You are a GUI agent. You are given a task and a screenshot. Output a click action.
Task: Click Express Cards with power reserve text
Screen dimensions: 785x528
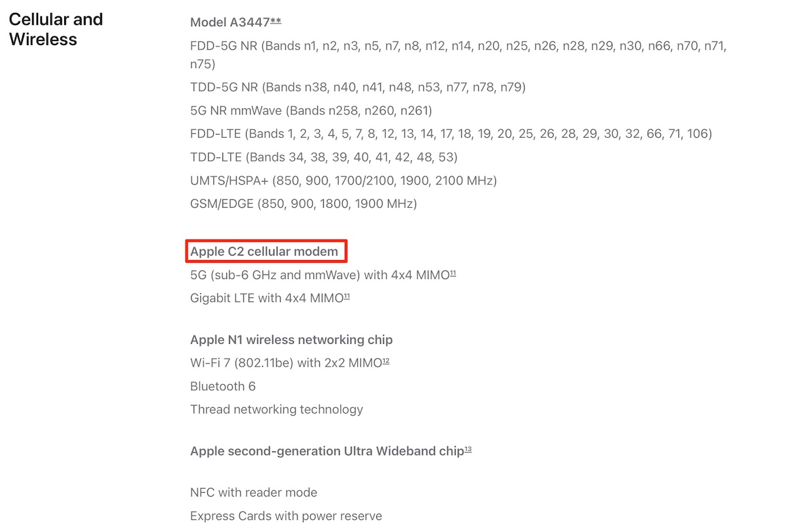(x=286, y=516)
